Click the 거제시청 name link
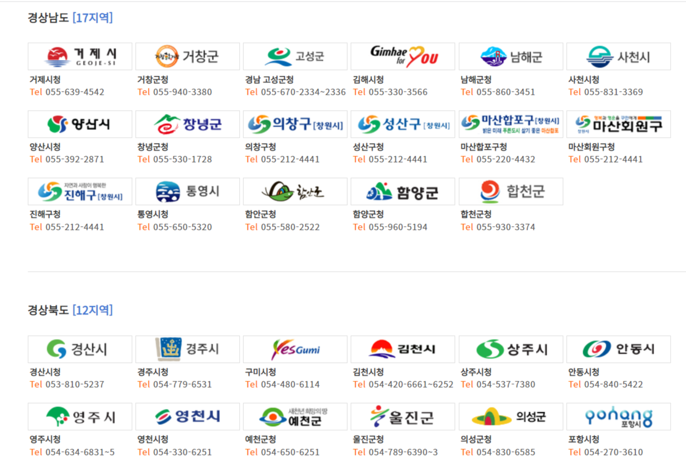Screen dimensions: 686x473 coord(45,79)
